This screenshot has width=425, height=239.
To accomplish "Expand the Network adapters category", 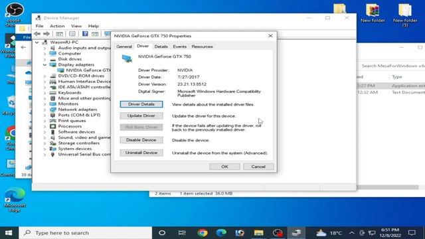I will coord(44,110).
